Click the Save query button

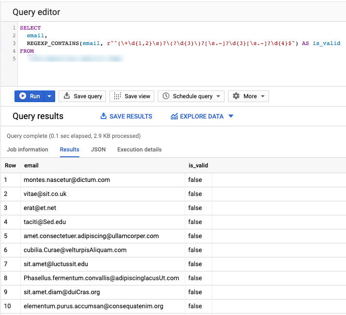pos(82,96)
